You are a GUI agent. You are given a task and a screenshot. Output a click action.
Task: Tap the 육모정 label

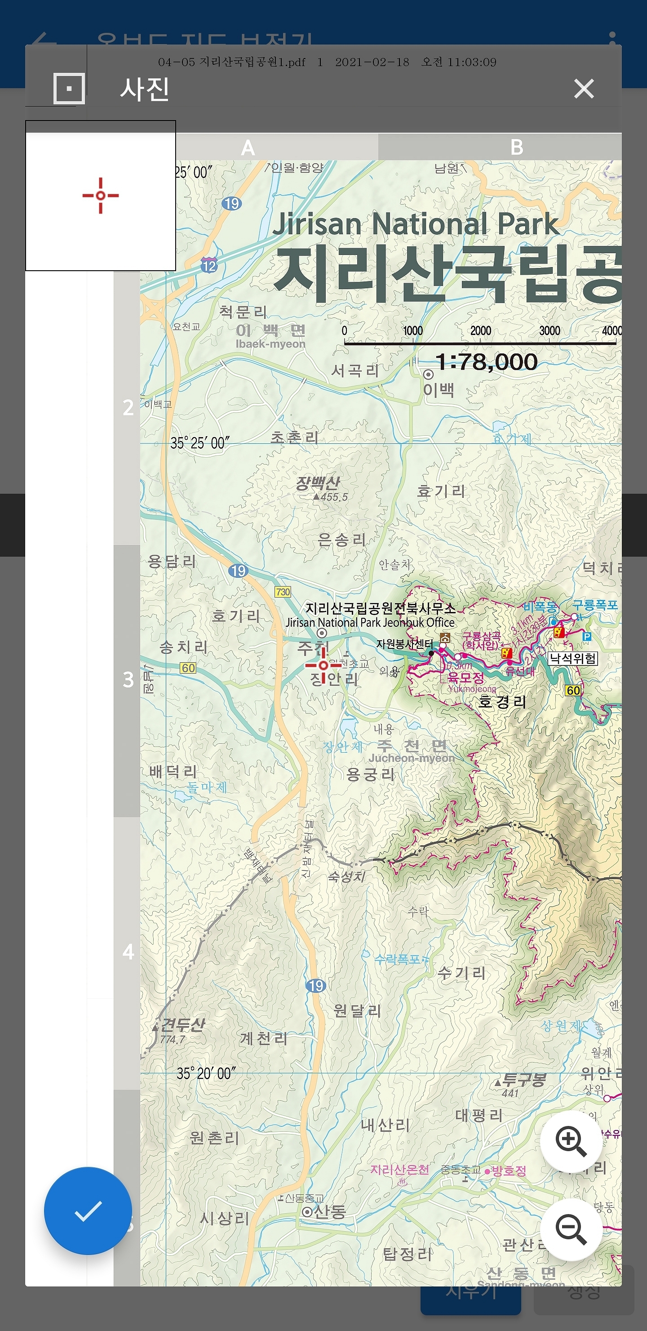coord(465,677)
